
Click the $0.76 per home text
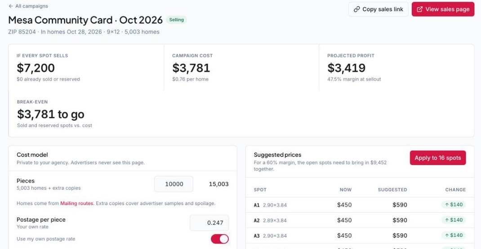point(190,79)
